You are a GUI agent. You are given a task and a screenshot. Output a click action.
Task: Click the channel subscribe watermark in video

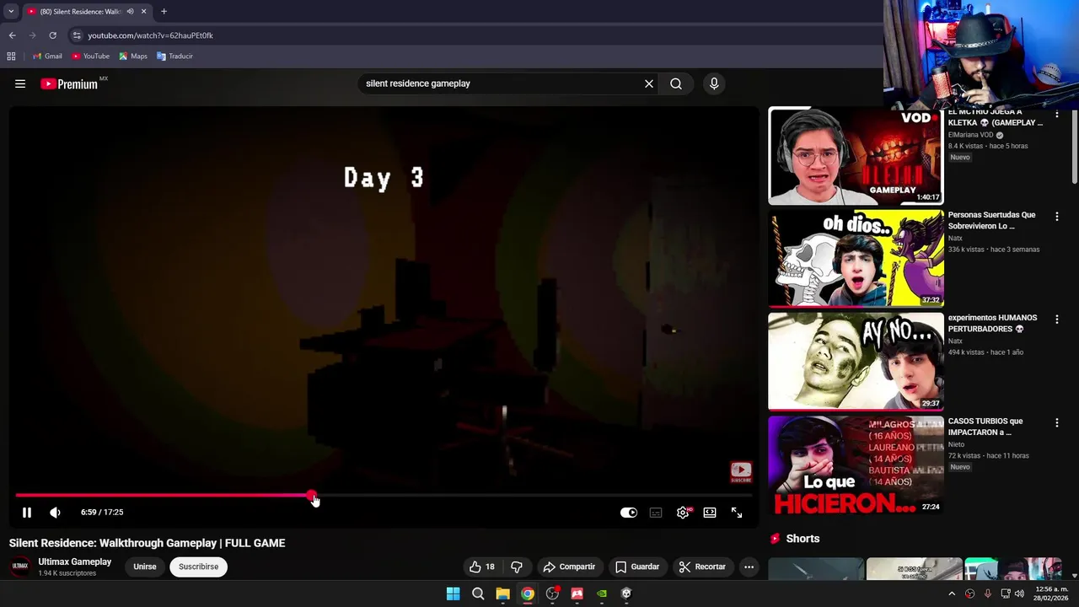(x=741, y=472)
